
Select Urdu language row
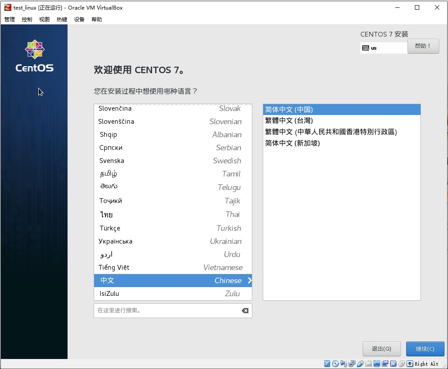pyautogui.click(x=173, y=254)
